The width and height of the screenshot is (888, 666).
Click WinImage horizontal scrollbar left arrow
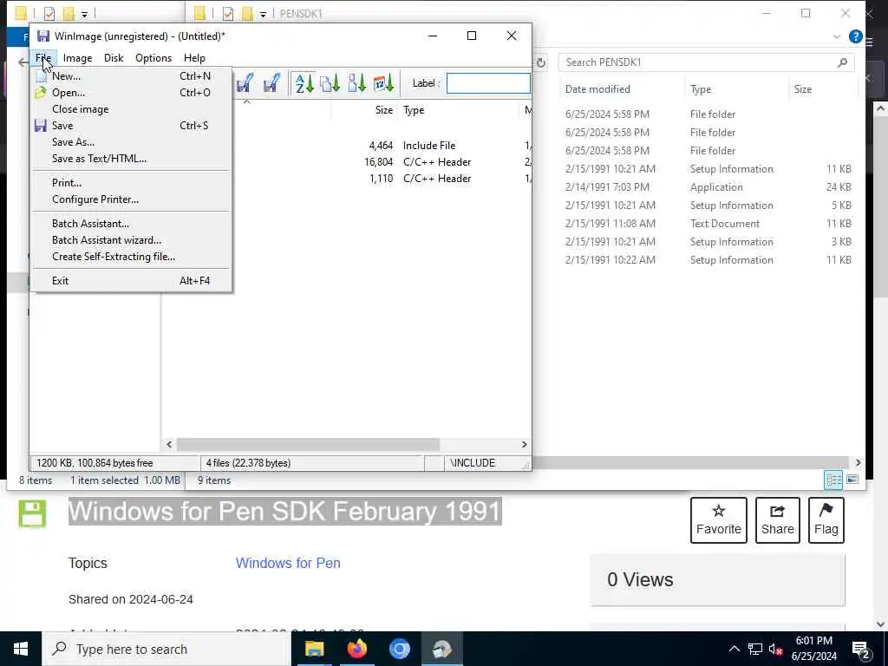pos(169,445)
